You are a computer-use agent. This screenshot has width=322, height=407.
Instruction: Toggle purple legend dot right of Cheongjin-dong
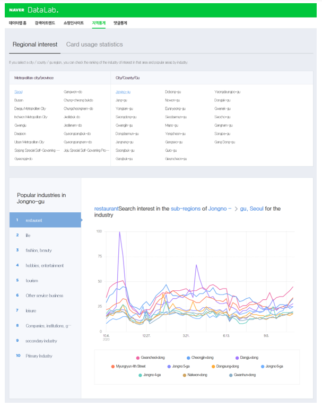[237, 358]
